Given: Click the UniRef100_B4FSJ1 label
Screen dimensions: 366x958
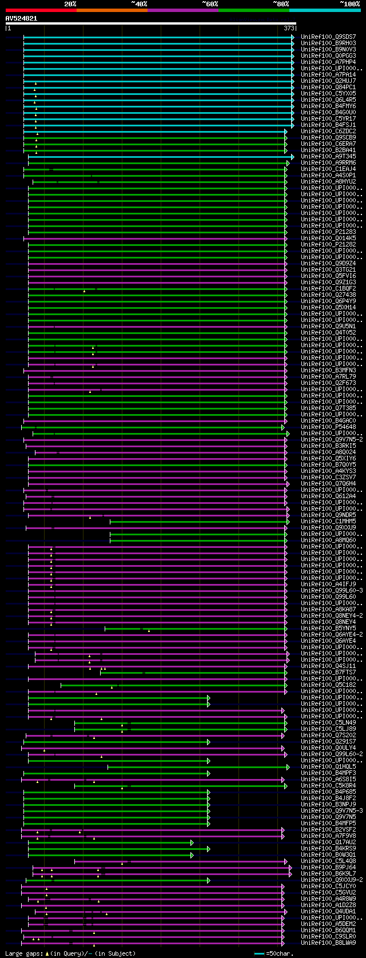Looking at the screenshot, I should (x=328, y=125).
